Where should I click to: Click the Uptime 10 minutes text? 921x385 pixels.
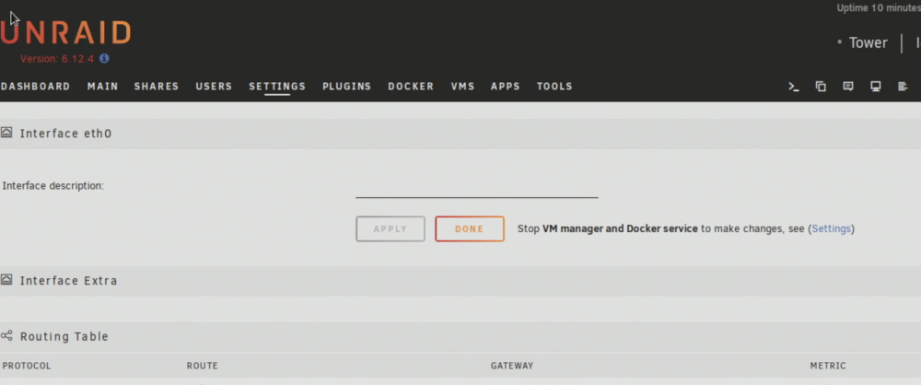(x=879, y=8)
